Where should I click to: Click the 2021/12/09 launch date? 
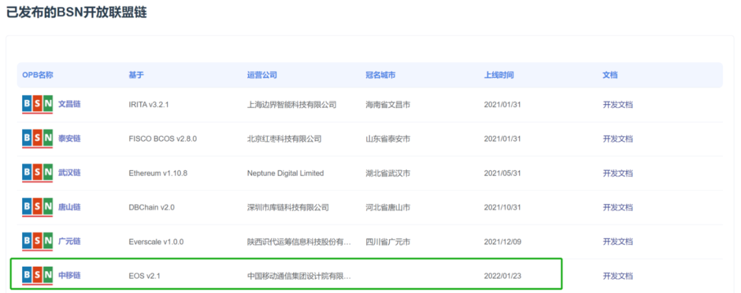(502, 242)
